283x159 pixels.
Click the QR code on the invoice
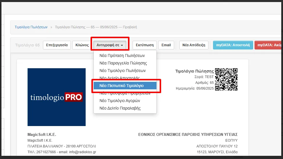226,79
